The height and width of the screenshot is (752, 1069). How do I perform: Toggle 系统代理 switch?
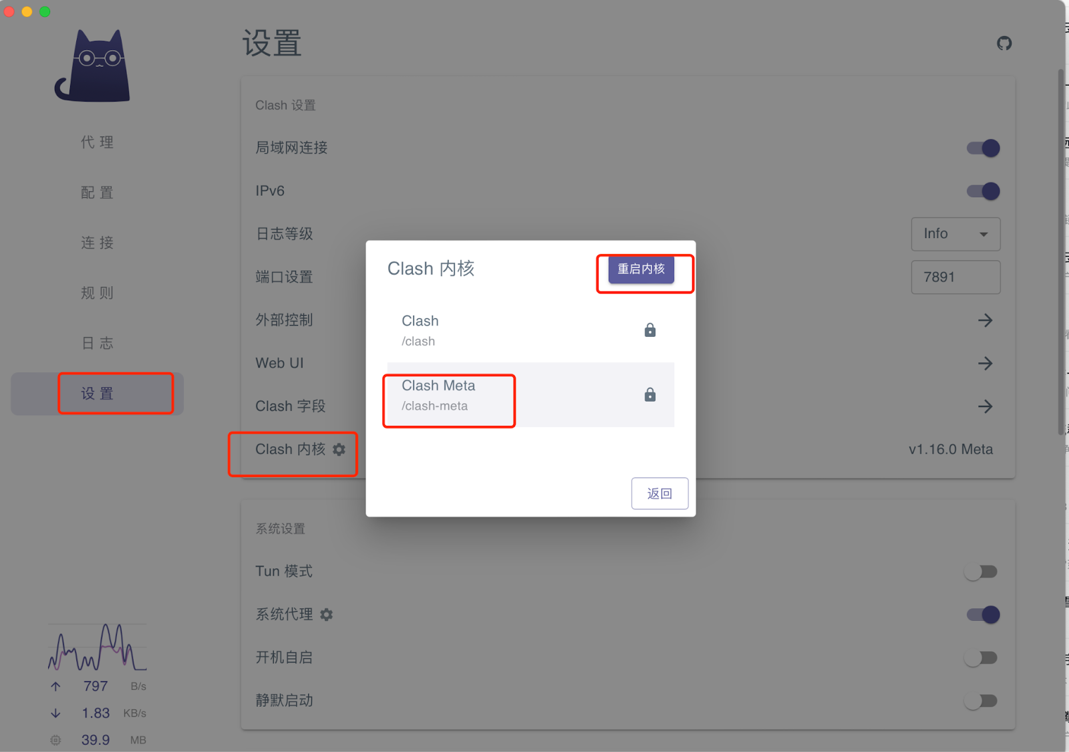click(x=983, y=614)
